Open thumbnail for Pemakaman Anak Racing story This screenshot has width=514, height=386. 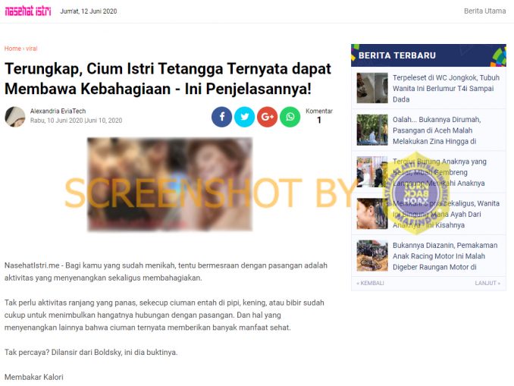coord(372,256)
